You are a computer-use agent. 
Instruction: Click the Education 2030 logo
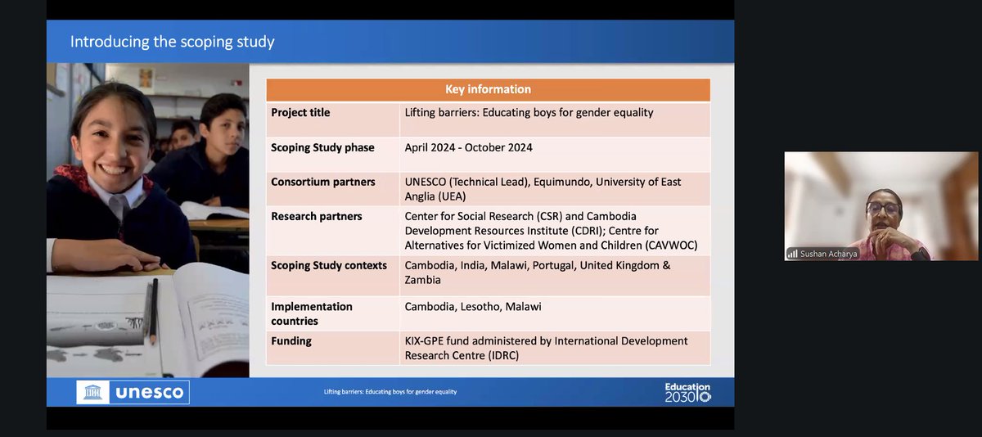(x=687, y=392)
